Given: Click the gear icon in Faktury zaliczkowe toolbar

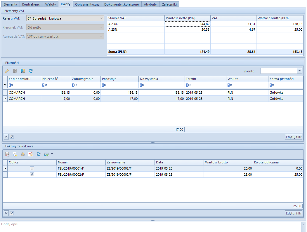Looking at the screenshot, I should 23,154.
